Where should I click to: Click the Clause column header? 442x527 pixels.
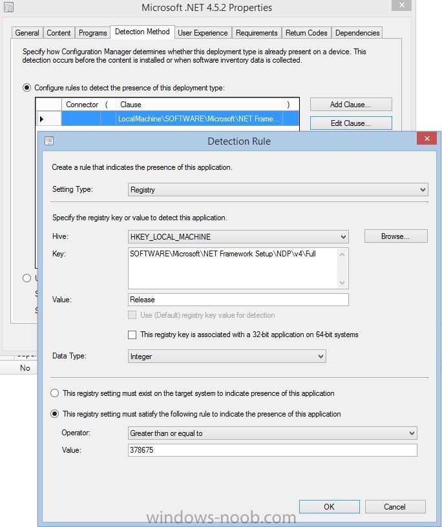coord(199,105)
